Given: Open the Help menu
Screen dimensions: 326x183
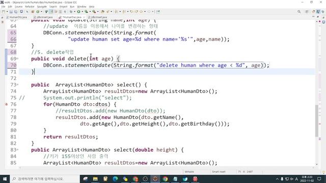Looking at the screenshot, I should click(92, 7).
